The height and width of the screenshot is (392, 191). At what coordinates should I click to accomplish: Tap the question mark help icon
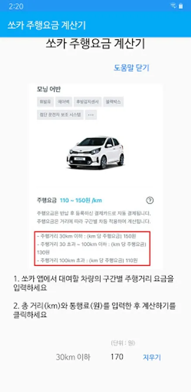click(150, 200)
